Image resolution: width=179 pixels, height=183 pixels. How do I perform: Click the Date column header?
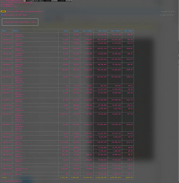[4, 31]
